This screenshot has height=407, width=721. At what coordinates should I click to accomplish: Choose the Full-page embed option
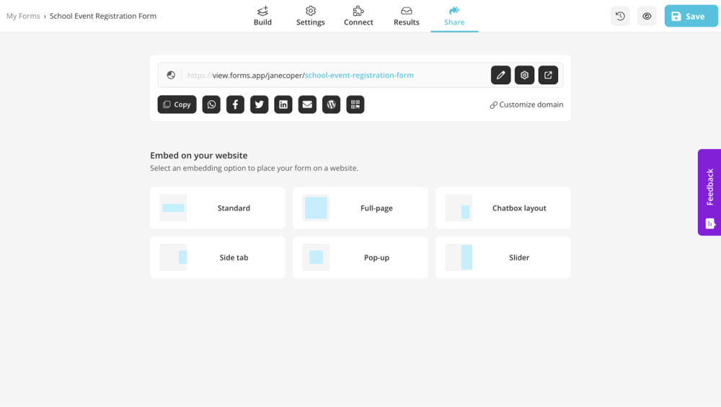click(360, 207)
